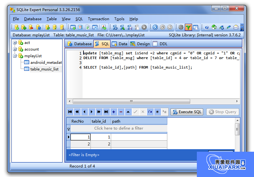254x177 pixels.
Task: Click the Commit Transaction checkmark icon
Action: [x=163, y=27]
